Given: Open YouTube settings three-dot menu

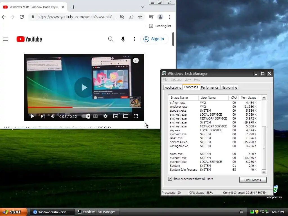Looking at the screenshot, I should click(134, 39).
